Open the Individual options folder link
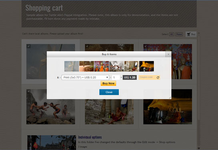This screenshot has width=218, height=150. [90, 137]
